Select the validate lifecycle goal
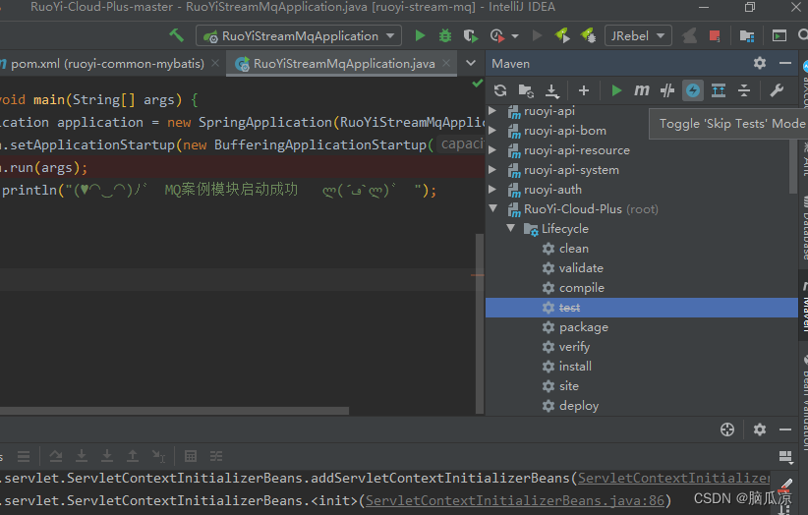This screenshot has width=808, height=515. point(581,267)
